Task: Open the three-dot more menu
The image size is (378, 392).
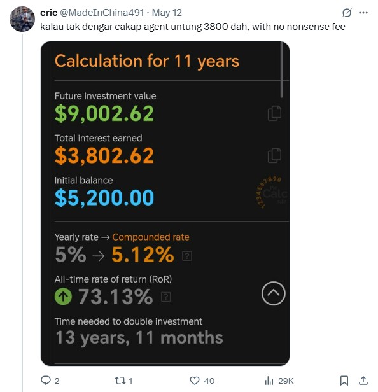Action: (x=363, y=13)
